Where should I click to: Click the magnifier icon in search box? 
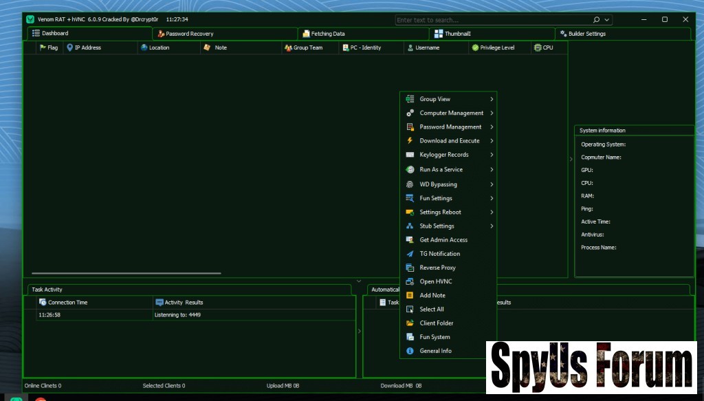pos(596,20)
